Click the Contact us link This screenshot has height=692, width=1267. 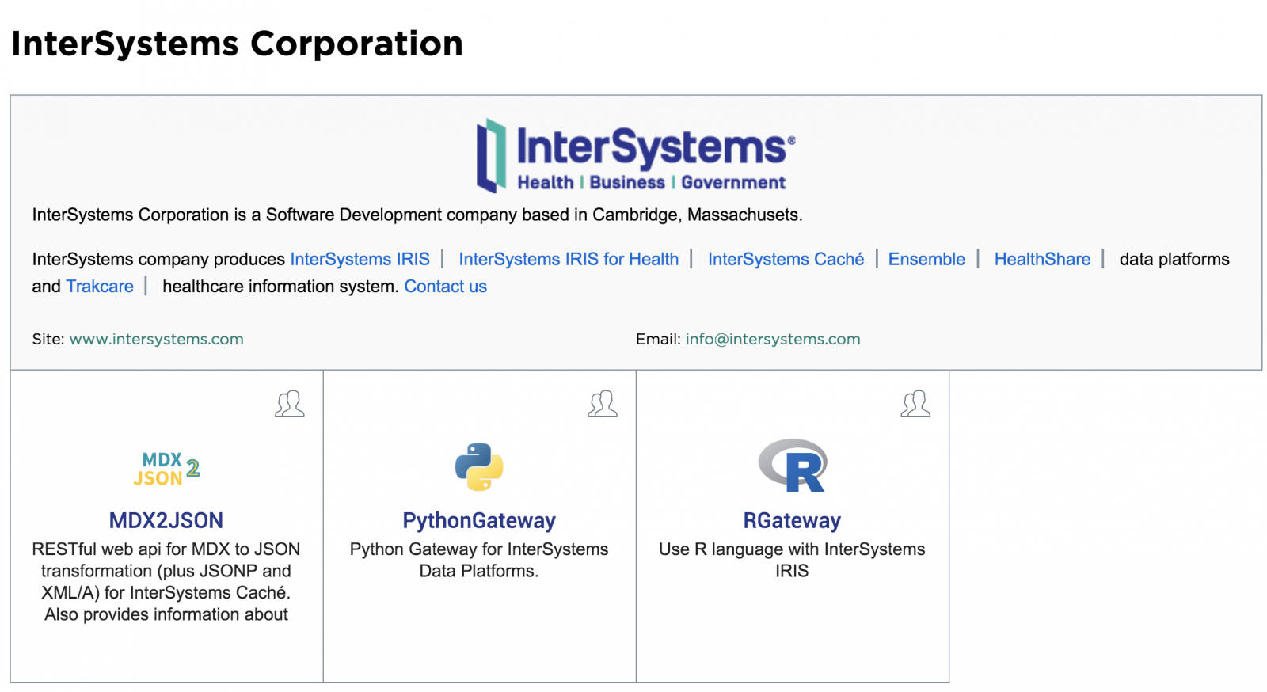point(446,287)
